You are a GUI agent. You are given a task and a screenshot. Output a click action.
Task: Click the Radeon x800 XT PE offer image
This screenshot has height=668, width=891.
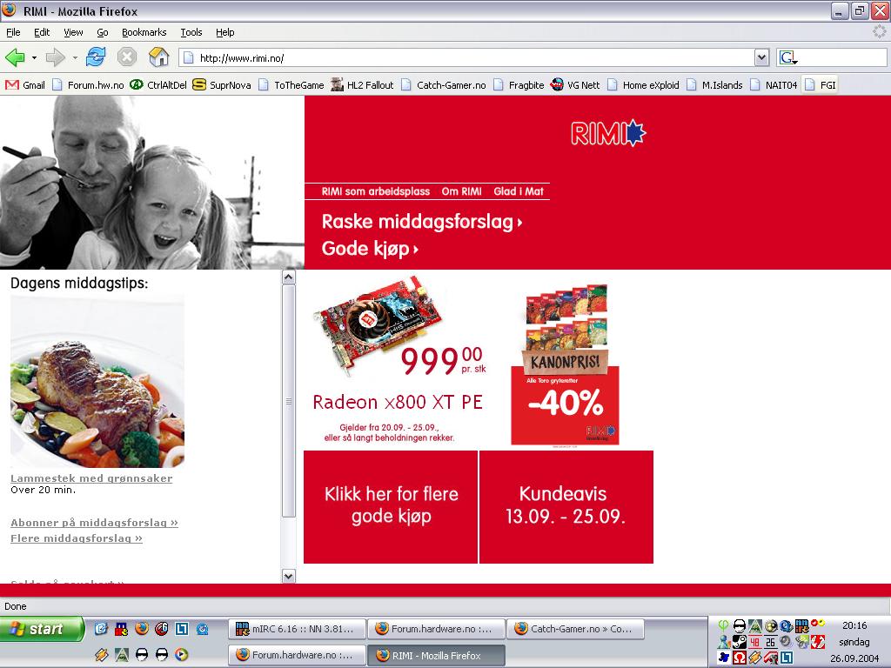tap(398, 359)
